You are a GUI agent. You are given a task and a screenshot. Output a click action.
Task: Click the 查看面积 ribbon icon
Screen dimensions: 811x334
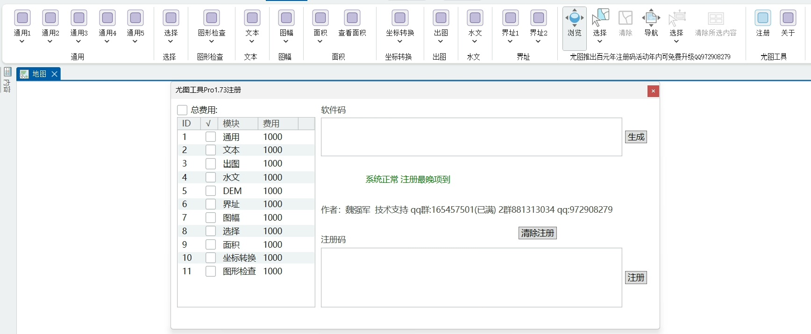pyautogui.click(x=352, y=19)
